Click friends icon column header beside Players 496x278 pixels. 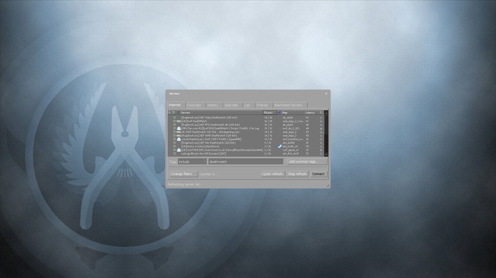pyautogui.click(x=279, y=113)
